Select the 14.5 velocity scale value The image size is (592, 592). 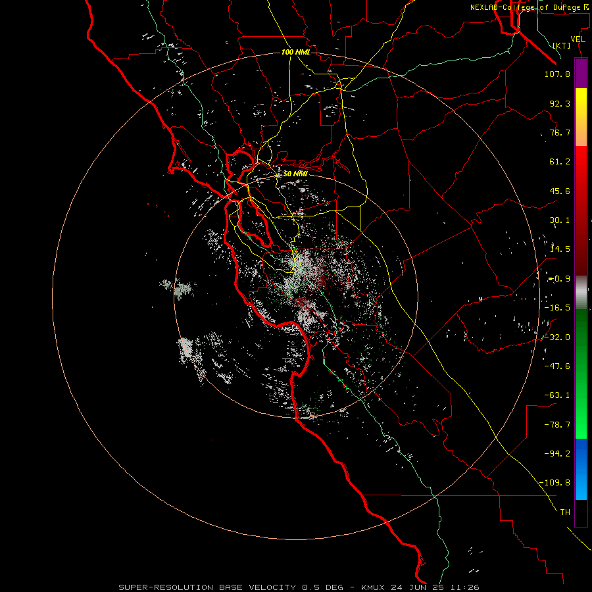point(560,249)
